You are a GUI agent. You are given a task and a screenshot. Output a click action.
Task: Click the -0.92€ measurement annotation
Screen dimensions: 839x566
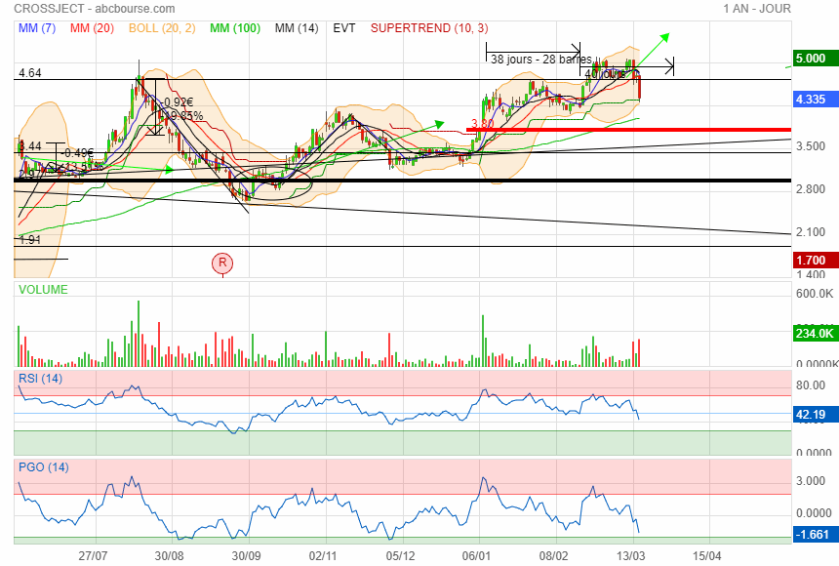coord(178,102)
